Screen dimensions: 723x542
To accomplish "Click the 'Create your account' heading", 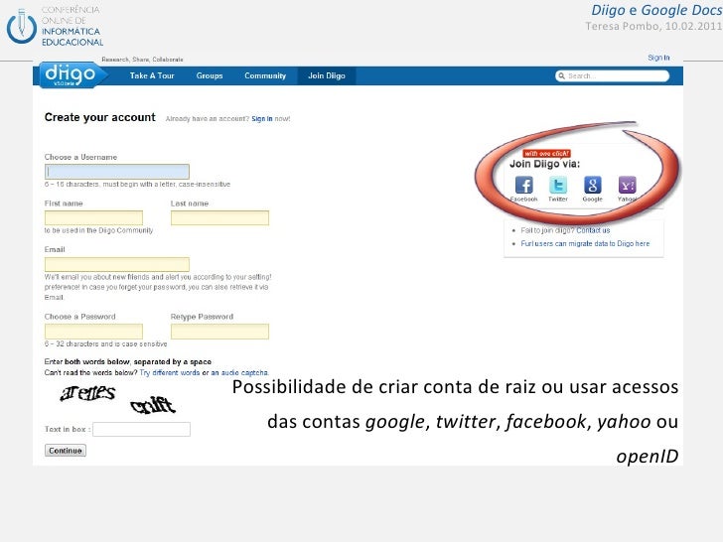I will click(100, 117).
